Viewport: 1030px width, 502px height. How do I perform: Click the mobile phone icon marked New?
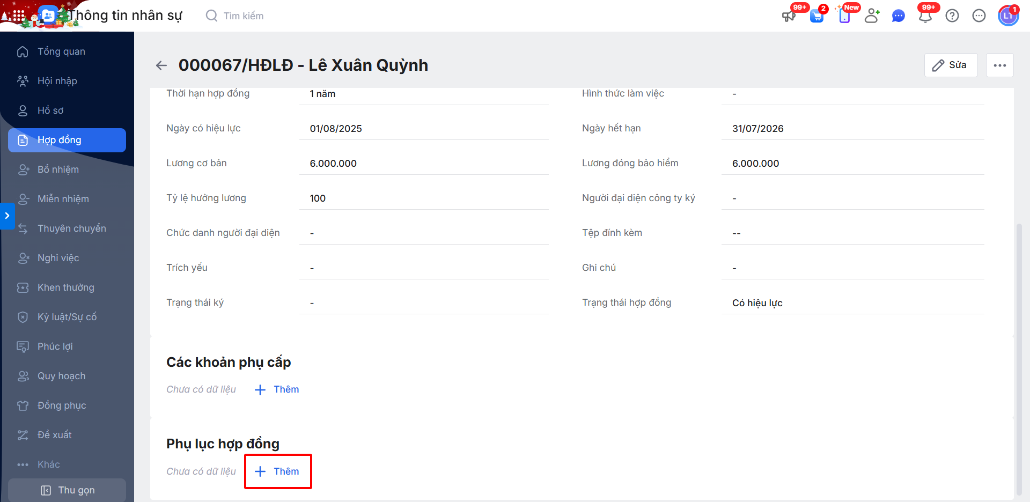pyautogui.click(x=844, y=16)
